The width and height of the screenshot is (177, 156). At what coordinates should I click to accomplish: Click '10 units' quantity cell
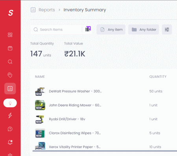point(155,147)
